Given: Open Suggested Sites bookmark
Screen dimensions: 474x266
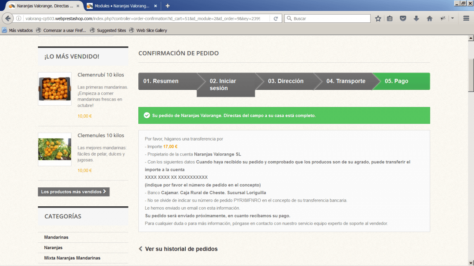Looking at the screenshot, I should pos(108,30).
